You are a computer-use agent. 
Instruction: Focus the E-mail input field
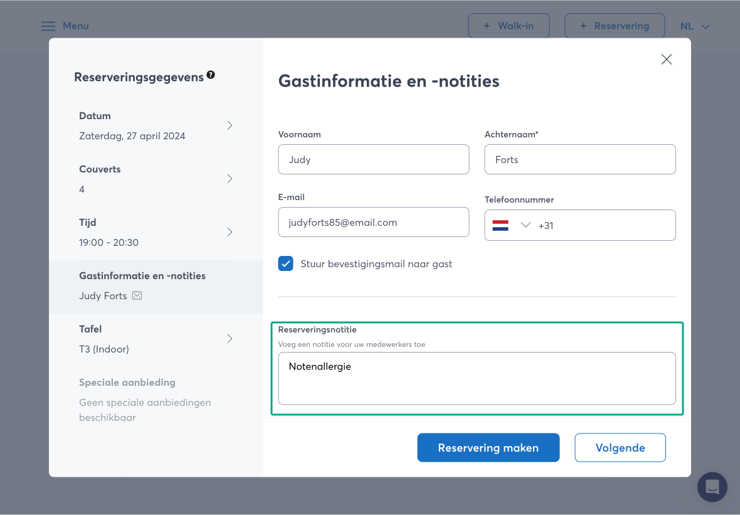(373, 222)
